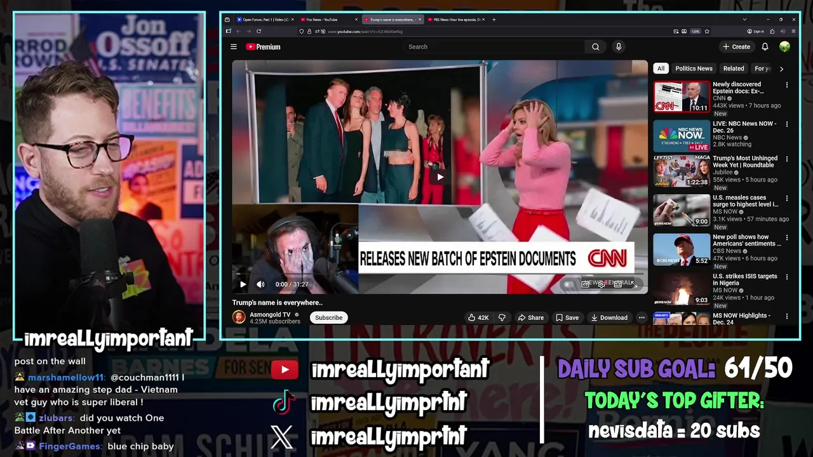
Task: Open player settings gear
Action: [x=601, y=284]
